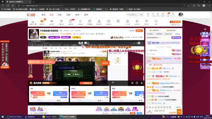This screenshot has height=119, width=212.
Task: Open the shopping cart icon
Action: [80, 21]
